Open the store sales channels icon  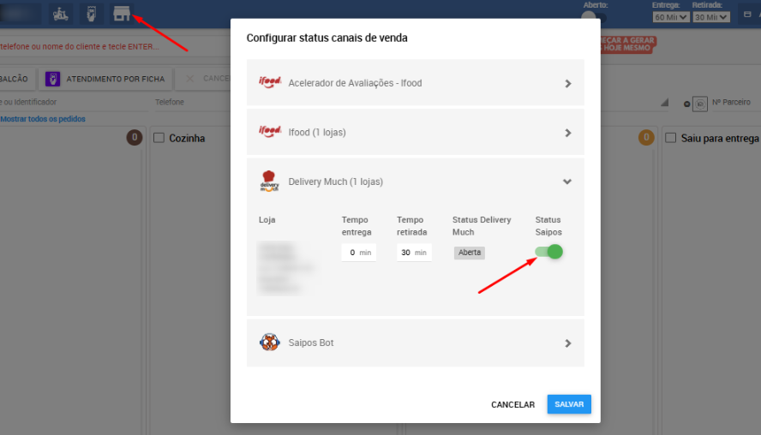(122, 14)
